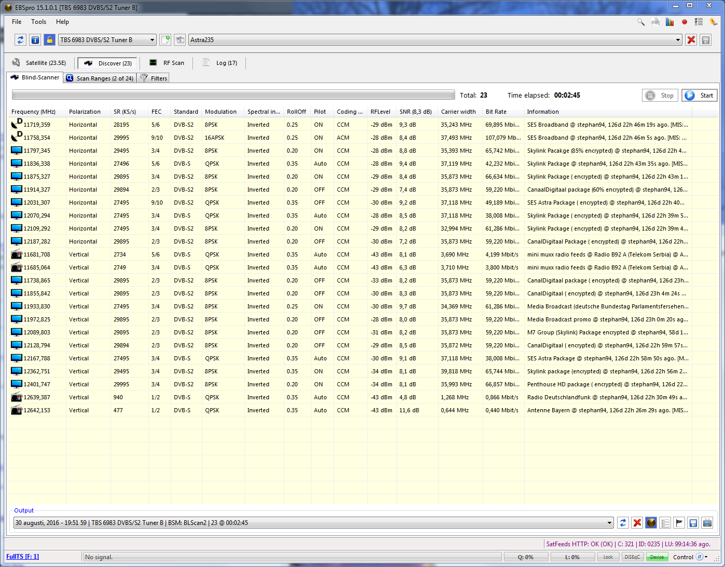
Task: Click the Q: 0% quality bar
Action: [x=525, y=557]
